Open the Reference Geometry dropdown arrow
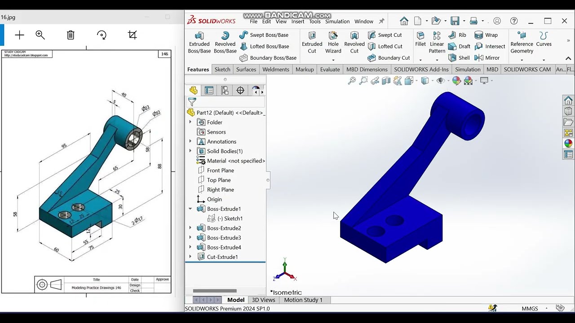The image size is (575, 323). coord(522,60)
